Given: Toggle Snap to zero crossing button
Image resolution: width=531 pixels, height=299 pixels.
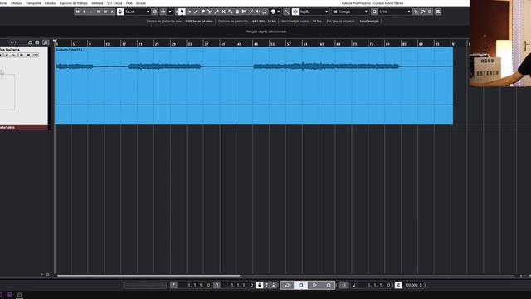Looking at the screenshot, I should pos(286,12).
